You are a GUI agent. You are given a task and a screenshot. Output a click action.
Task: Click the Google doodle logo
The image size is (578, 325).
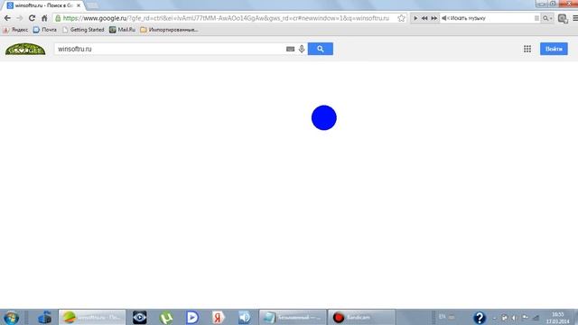click(25, 49)
